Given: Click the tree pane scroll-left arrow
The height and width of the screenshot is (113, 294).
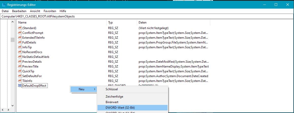Looking at the screenshot, I should click(x=3, y=110).
